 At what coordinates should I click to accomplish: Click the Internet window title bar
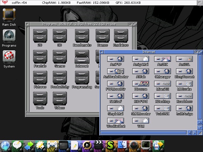149,52
